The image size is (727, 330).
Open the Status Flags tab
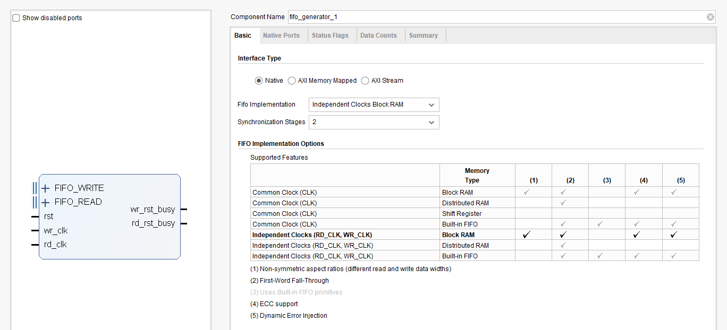[x=330, y=36]
